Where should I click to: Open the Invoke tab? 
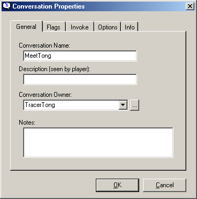tap(80, 27)
